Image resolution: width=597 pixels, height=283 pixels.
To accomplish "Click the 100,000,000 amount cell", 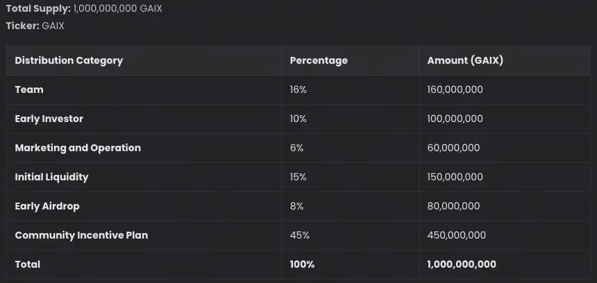I will [x=455, y=119].
